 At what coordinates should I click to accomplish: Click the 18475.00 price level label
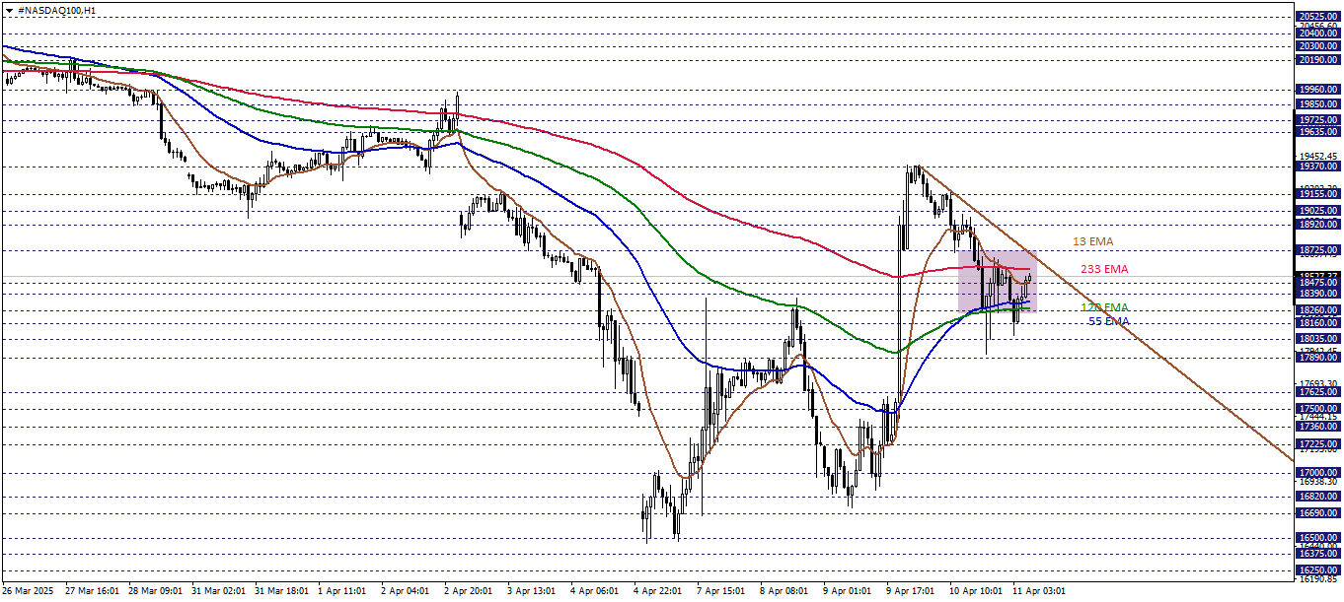tap(1319, 283)
